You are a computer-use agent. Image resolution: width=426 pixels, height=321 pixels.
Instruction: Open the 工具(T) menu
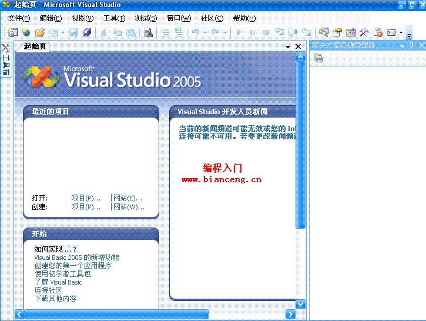coord(115,18)
